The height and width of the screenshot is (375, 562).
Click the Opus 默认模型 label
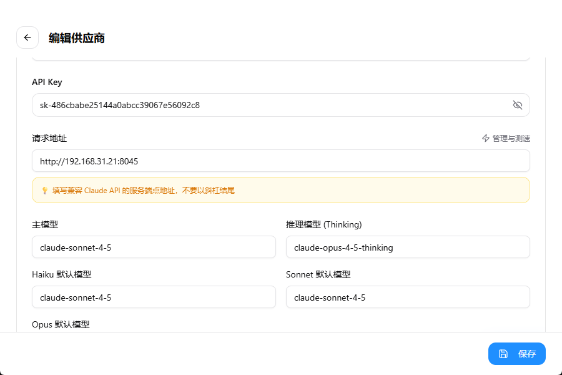coord(61,324)
